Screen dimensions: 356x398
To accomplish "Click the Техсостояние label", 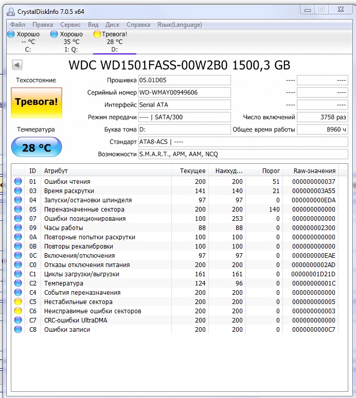I will pyautogui.click(x=36, y=80).
